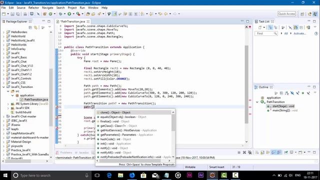Screen dimensions: 320x180
Task: Click the New file toolbar icon
Action: [x=3, y=14]
